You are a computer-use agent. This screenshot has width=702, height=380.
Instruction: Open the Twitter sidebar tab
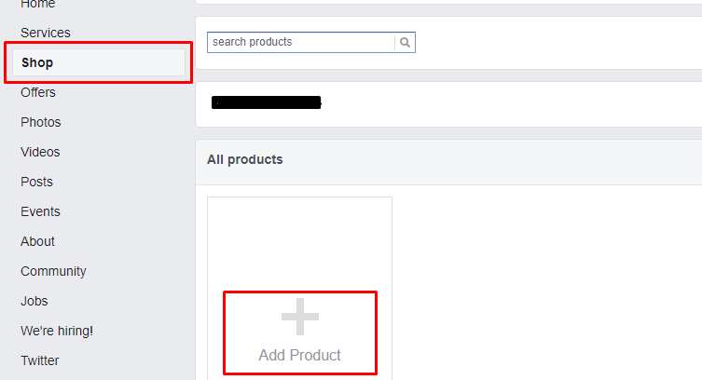(39, 360)
